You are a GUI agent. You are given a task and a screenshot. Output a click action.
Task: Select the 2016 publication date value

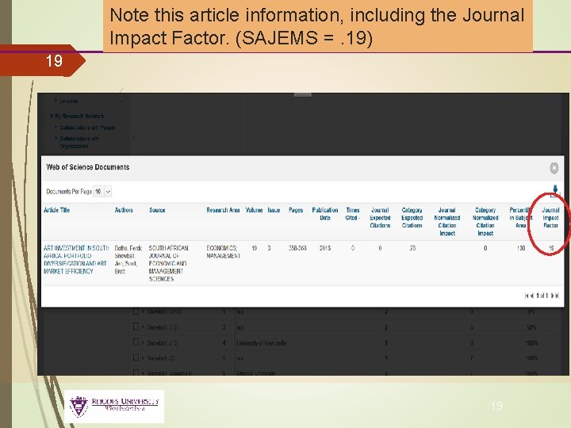pos(325,248)
